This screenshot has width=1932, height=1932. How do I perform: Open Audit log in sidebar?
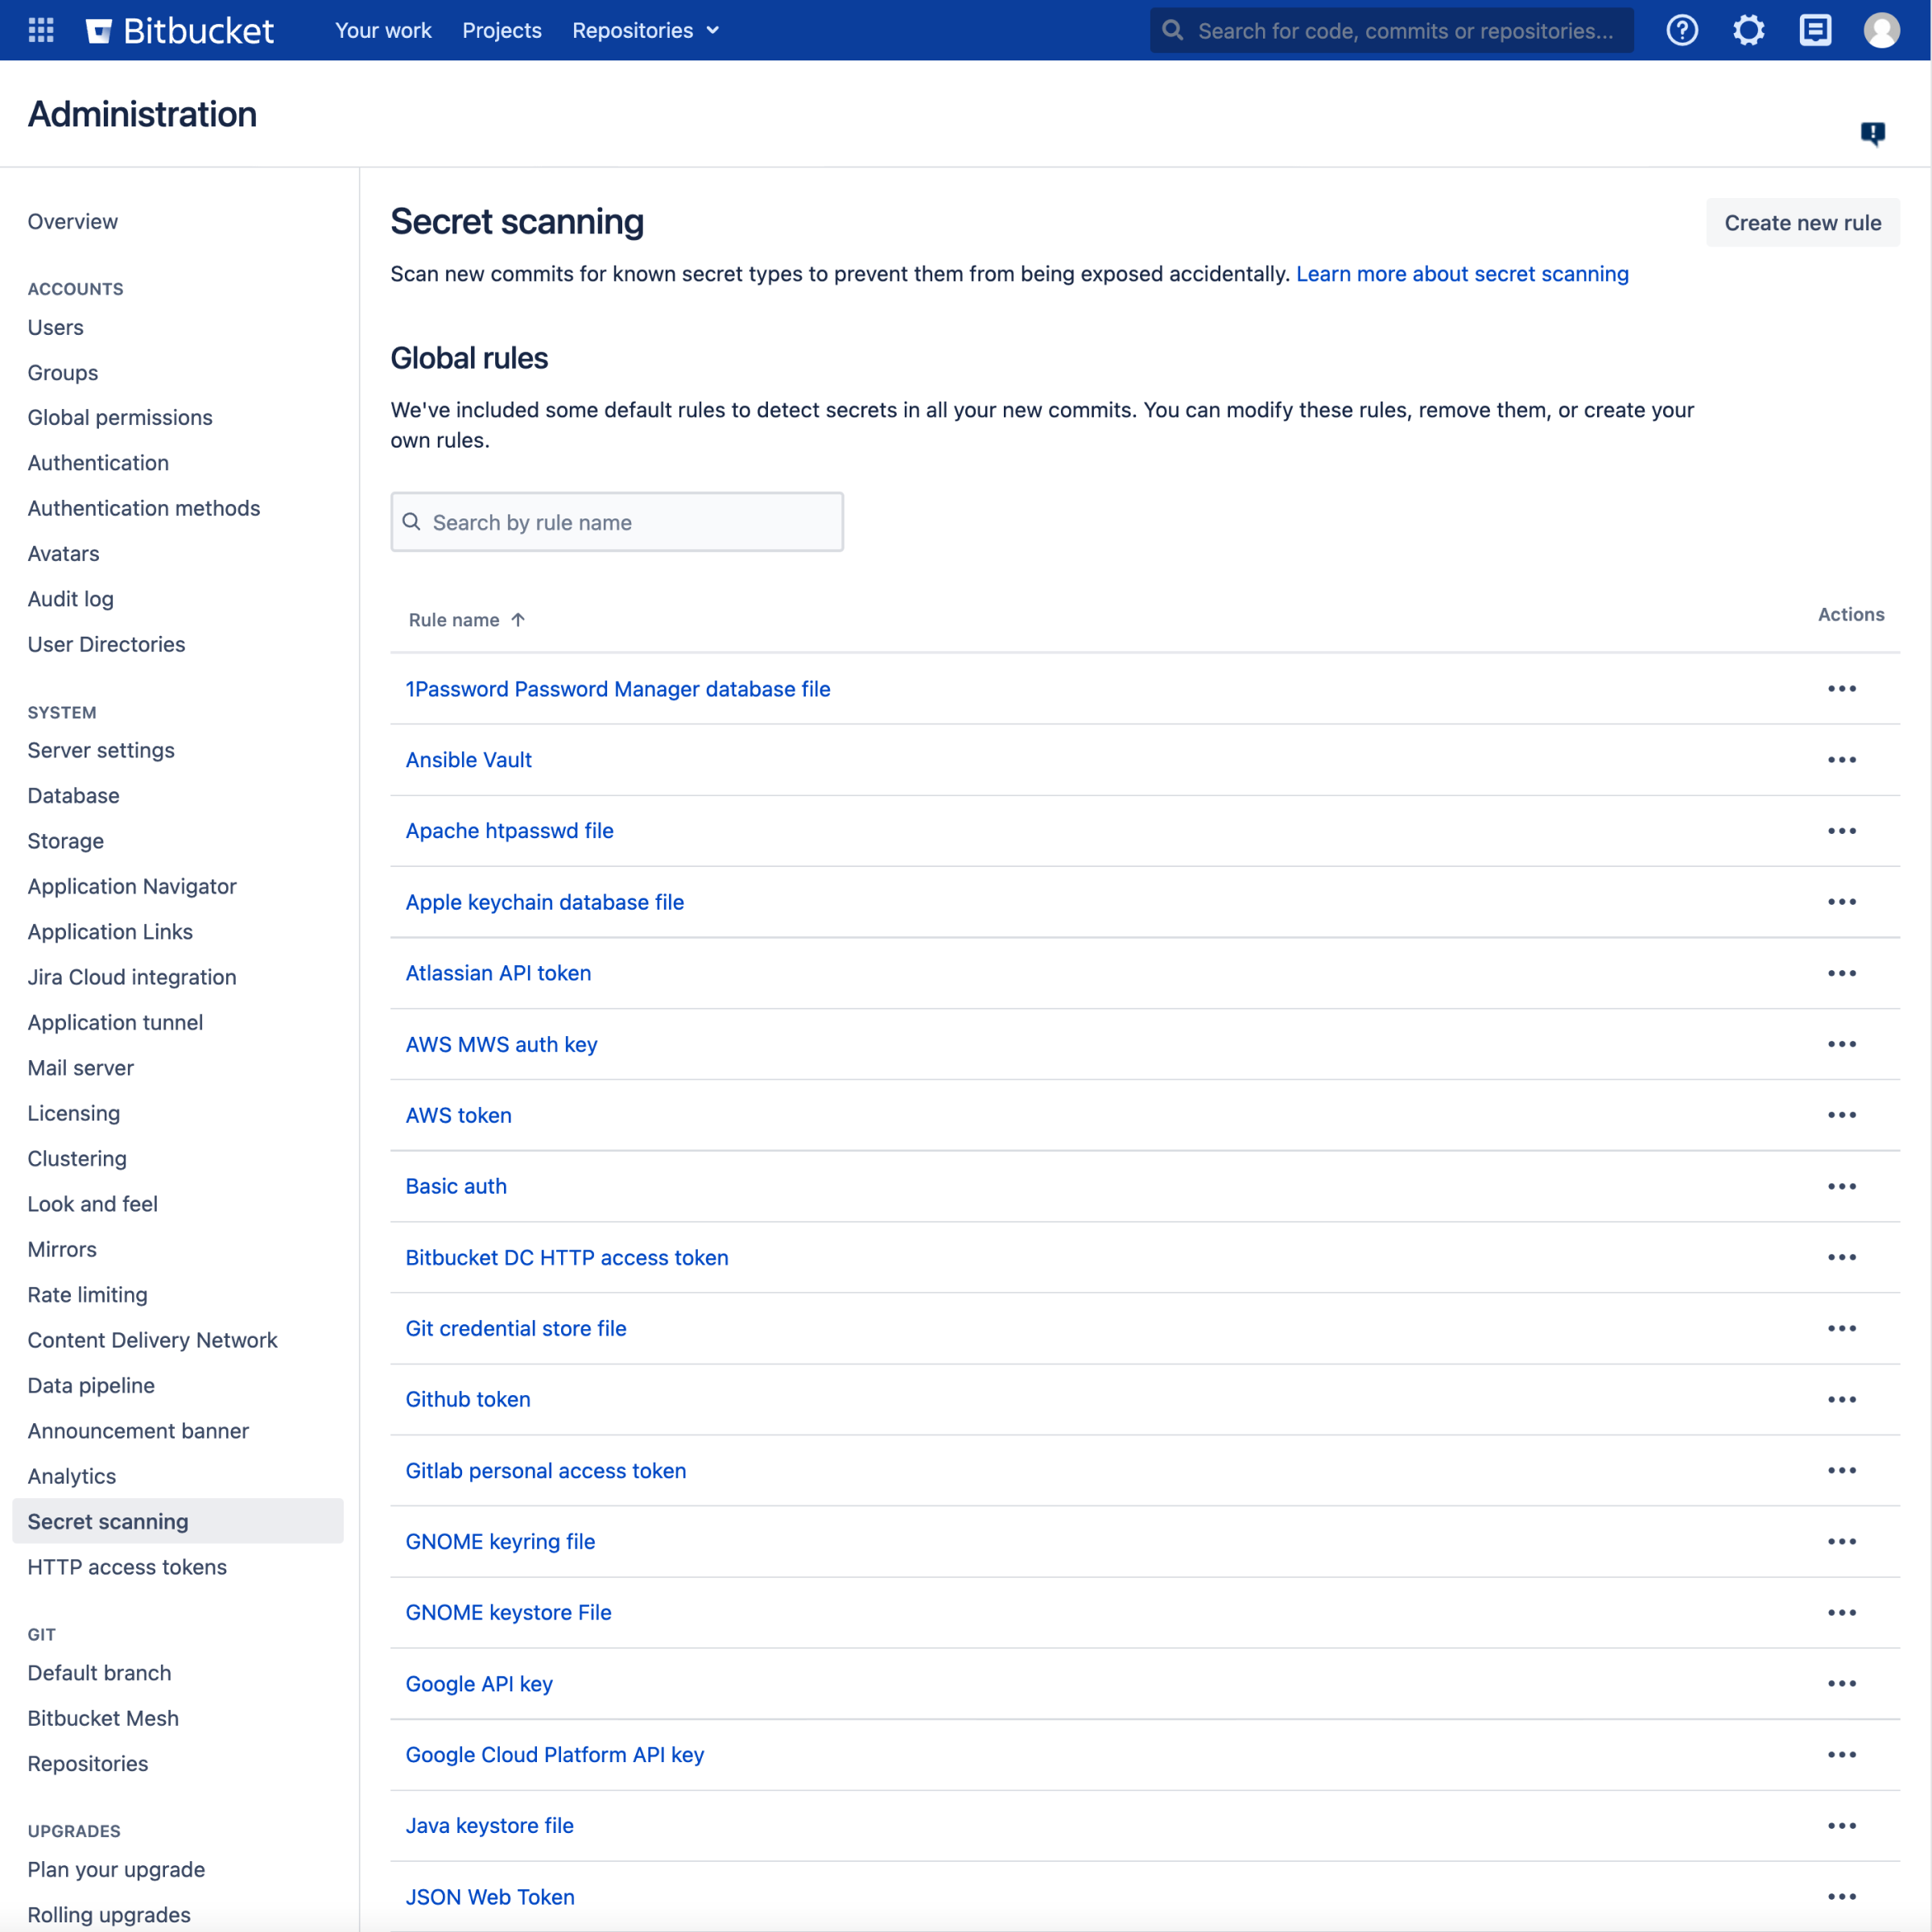coord(70,599)
